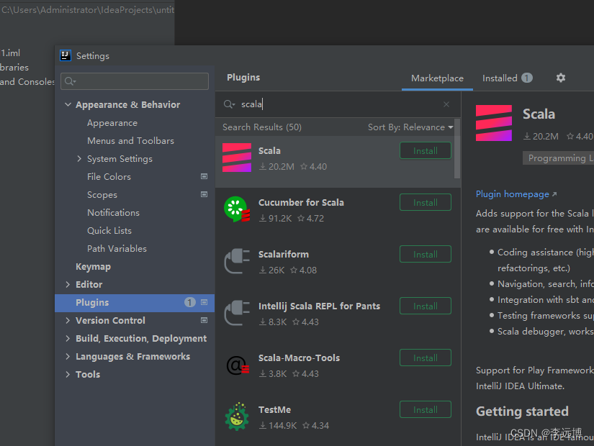Click the project-level icon beside Version Control
Viewport: 594px width, 446px height.
[204, 320]
